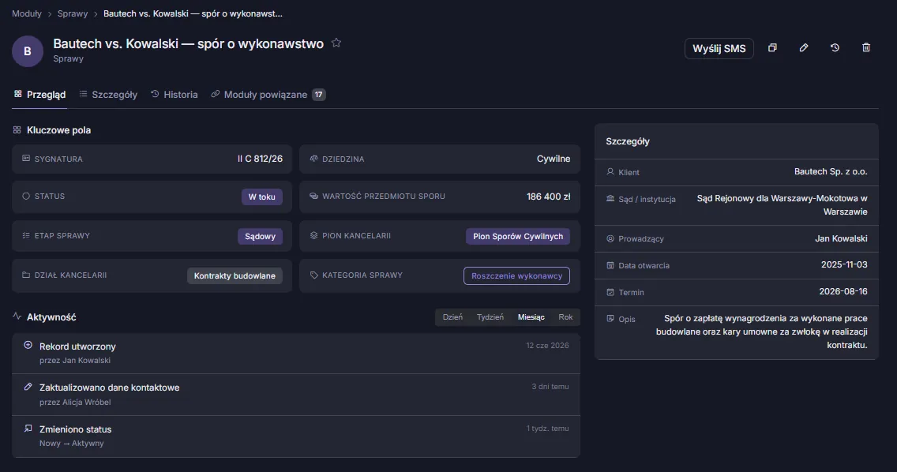The height and width of the screenshot is (472, 897).
Task: Switch to the Przegląd tab
Action: click(x=39, y=95)
